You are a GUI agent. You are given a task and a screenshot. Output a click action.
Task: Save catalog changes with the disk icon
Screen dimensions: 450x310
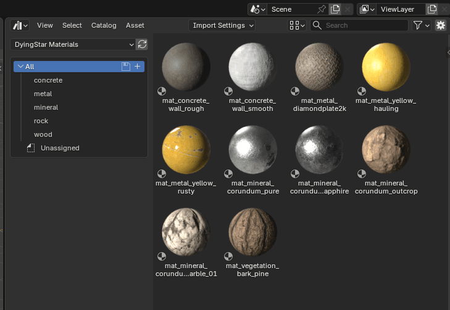click(126, 67)
